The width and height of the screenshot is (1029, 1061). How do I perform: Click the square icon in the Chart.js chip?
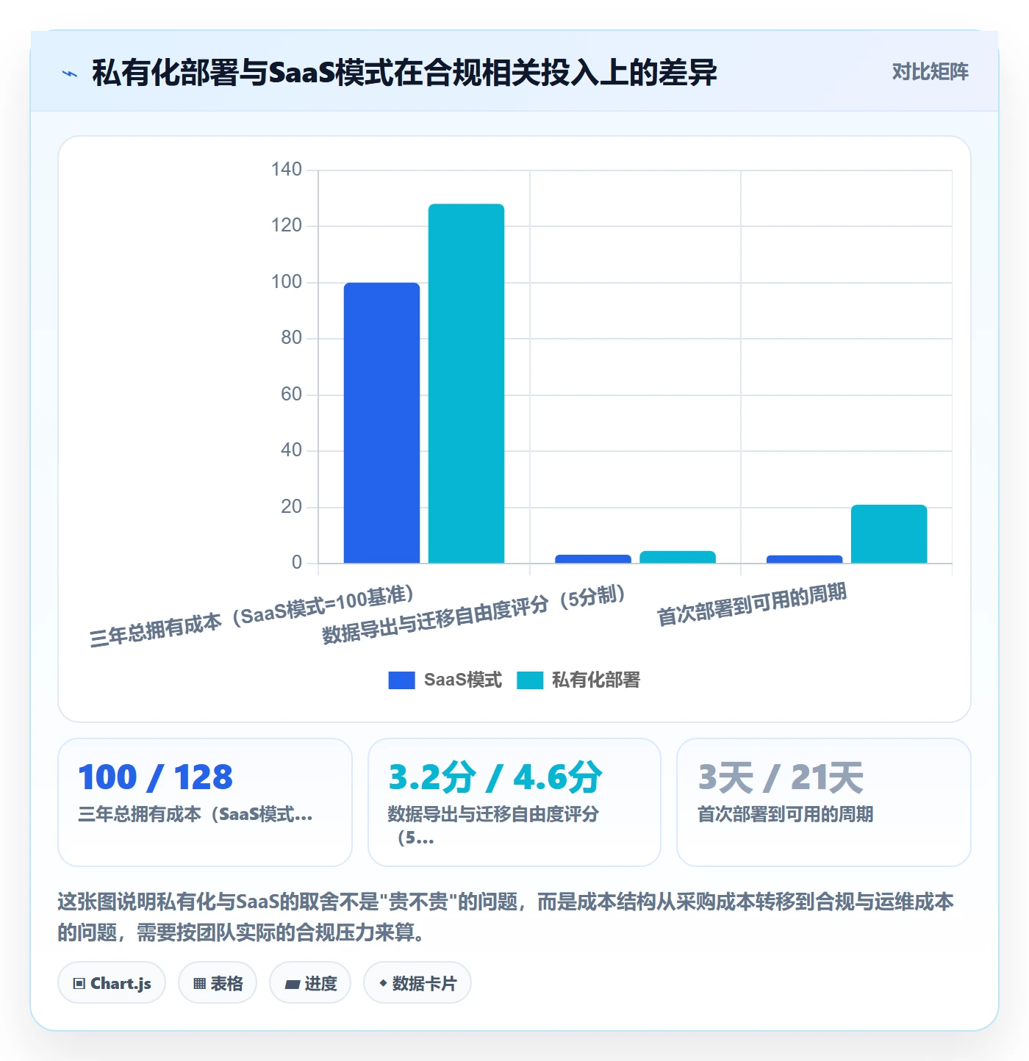[79, 984]
